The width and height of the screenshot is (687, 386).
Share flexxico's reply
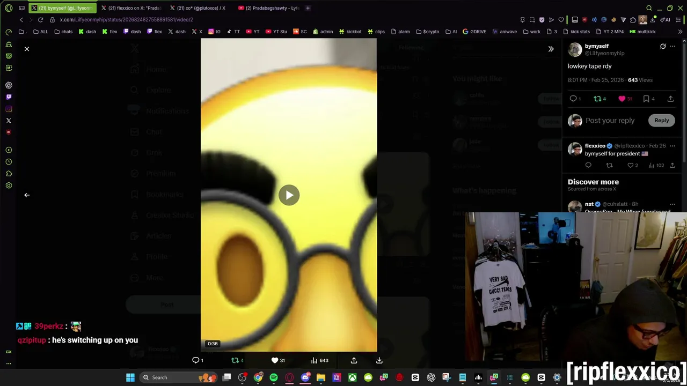point(673,166)
